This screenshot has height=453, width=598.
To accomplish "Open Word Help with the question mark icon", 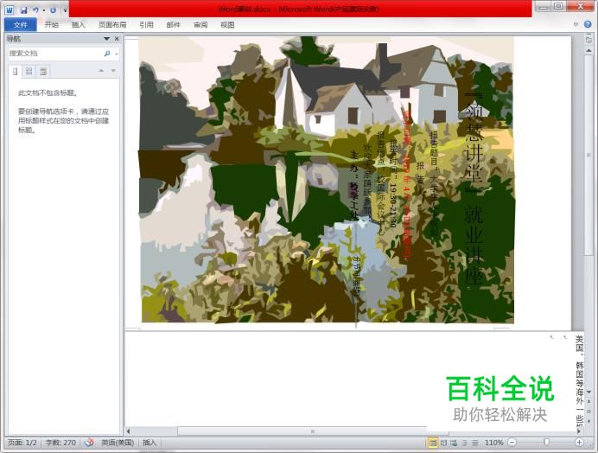I will coord(588,24).
